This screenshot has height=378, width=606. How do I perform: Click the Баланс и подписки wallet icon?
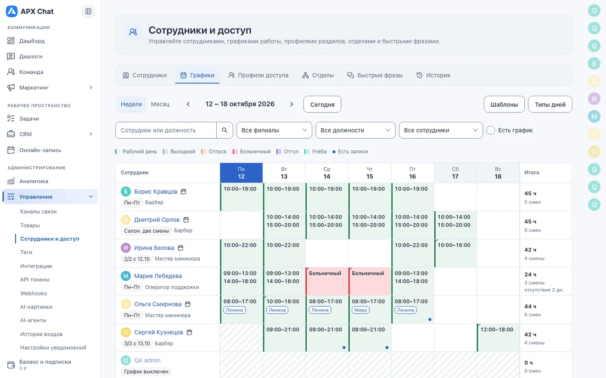[x=11, y=365]
